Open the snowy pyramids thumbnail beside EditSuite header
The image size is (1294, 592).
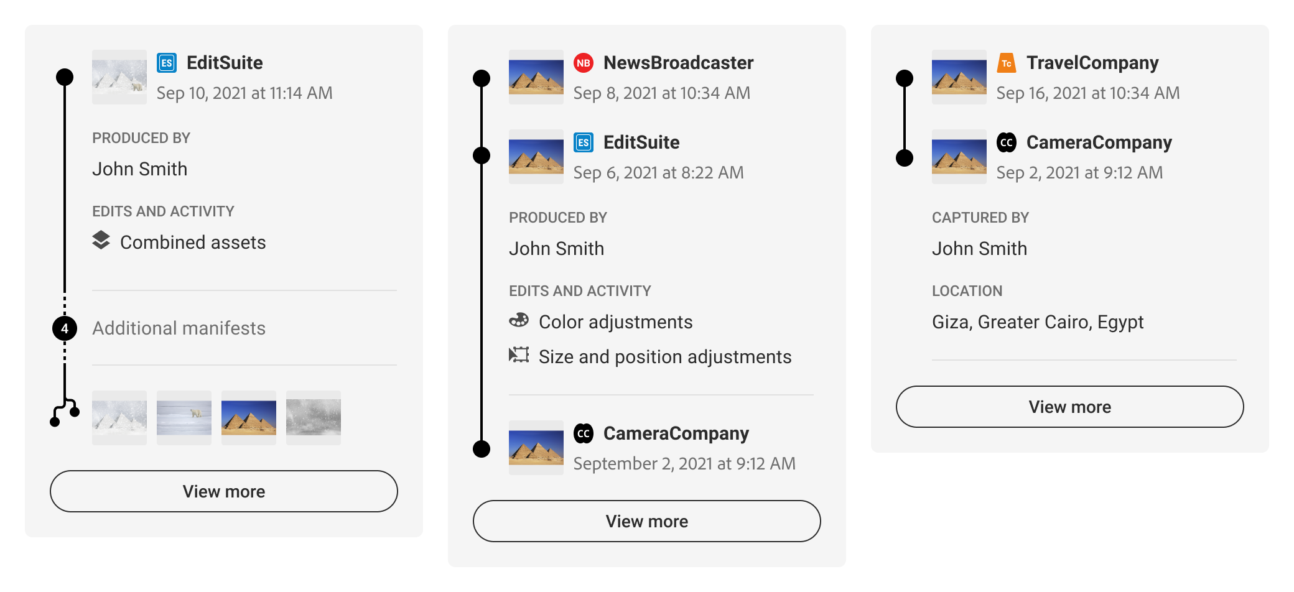point(119,77)
